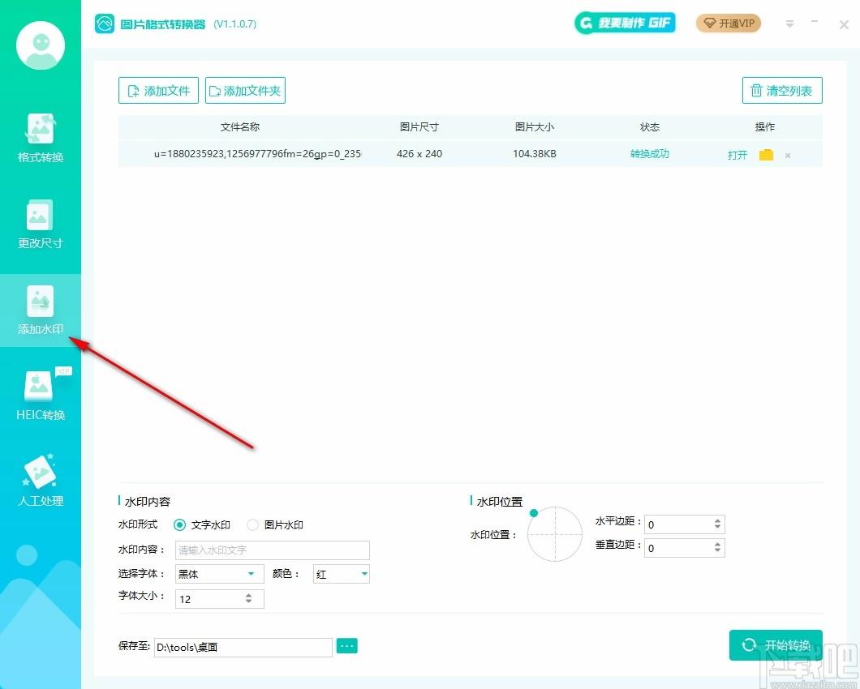Image resolution: width=860 pixels, height=689 pixels.
Task: Click the 图片大小 column header
Action: (x=534, y=127)
